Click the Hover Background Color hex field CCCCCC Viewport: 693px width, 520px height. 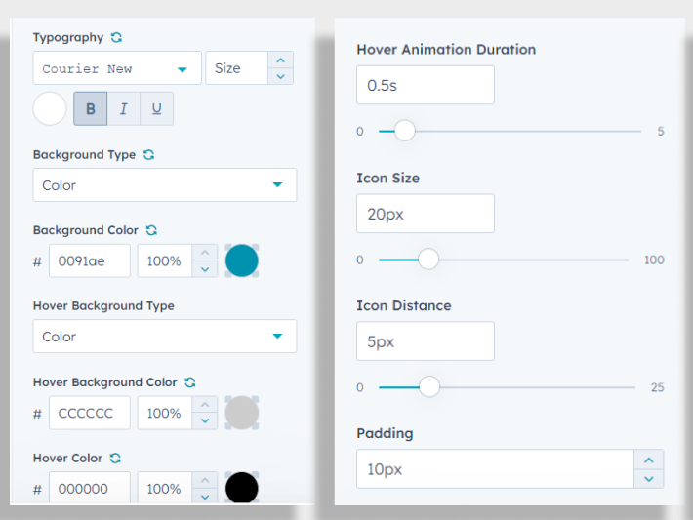point(90,413)
